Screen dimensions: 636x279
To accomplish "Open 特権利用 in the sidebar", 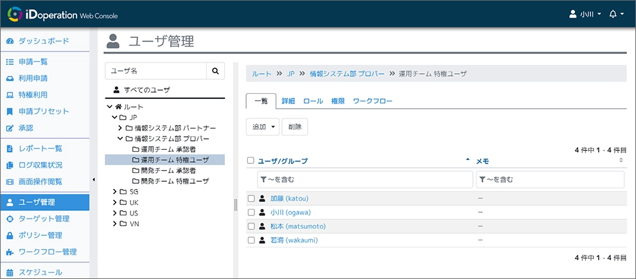I will click(x=44, y=95).
